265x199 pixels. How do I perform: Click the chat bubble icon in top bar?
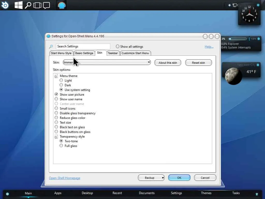tap(47, 5)
